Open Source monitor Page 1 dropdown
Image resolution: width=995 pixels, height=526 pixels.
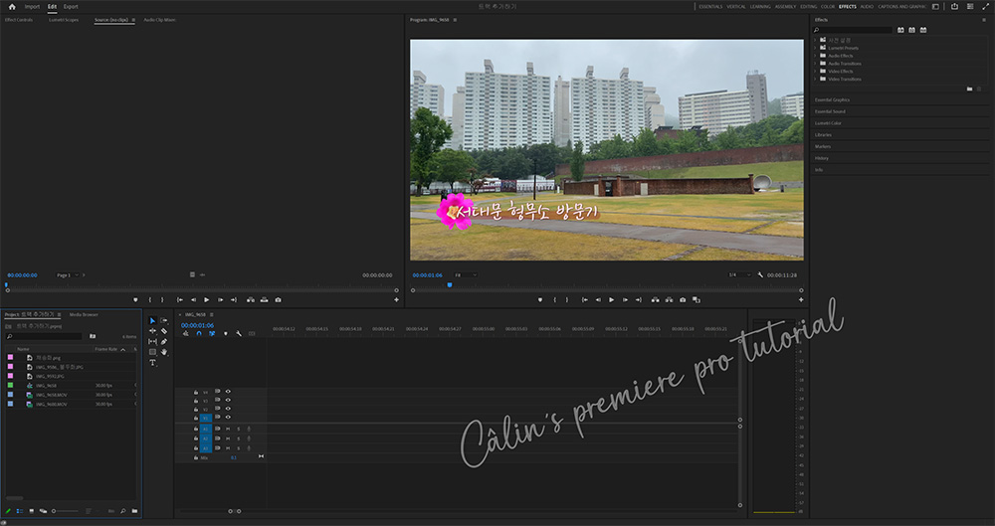click(x=68, y=275)
